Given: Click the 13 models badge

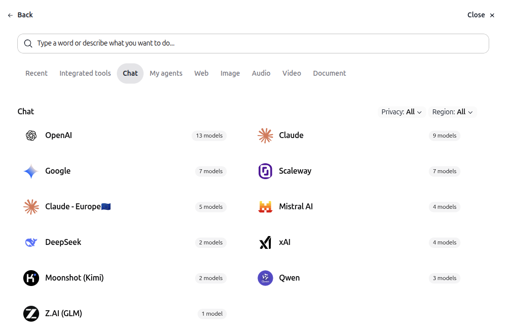Looking at the screenshot, I should [209, 136].
